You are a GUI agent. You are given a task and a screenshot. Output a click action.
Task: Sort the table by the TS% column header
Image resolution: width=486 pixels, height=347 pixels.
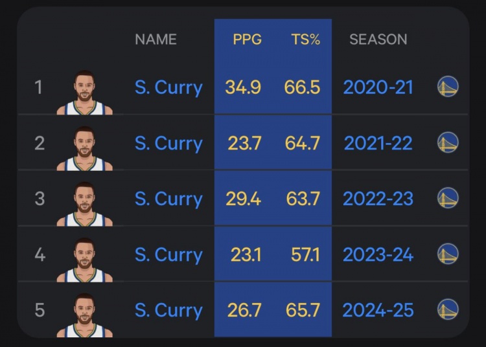(305, 39)
